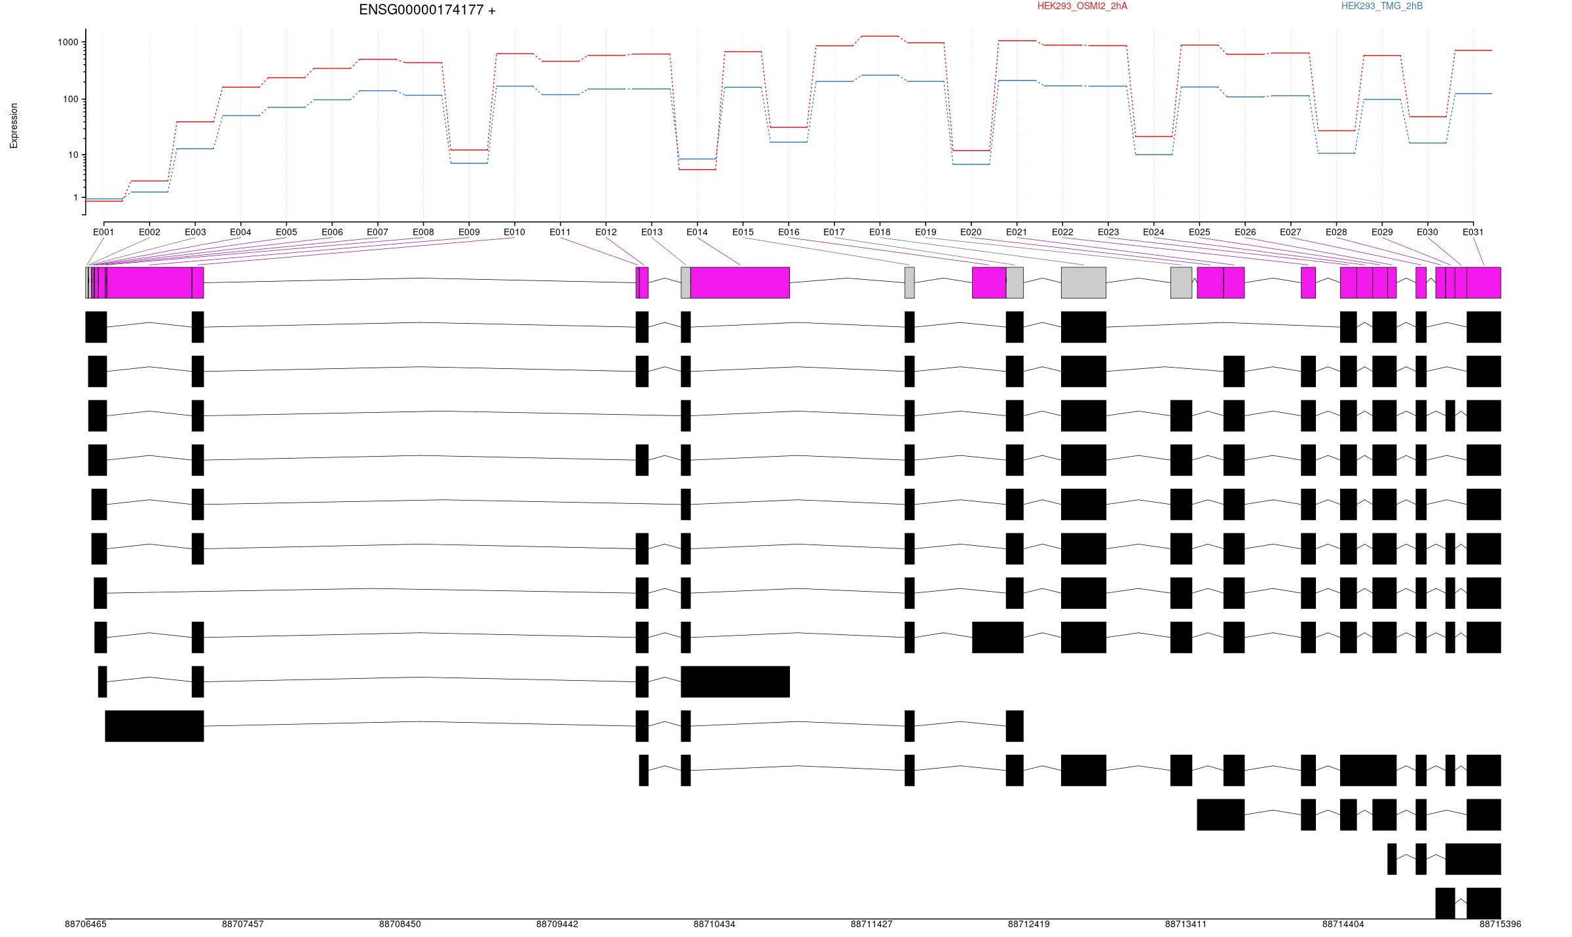This screenshot has height=937, width=1572.
Task: Click exon label E017
Action: pos(834,232)
